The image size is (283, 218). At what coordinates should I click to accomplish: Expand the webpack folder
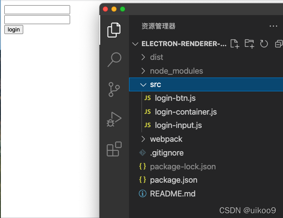[x=143, y=139]
